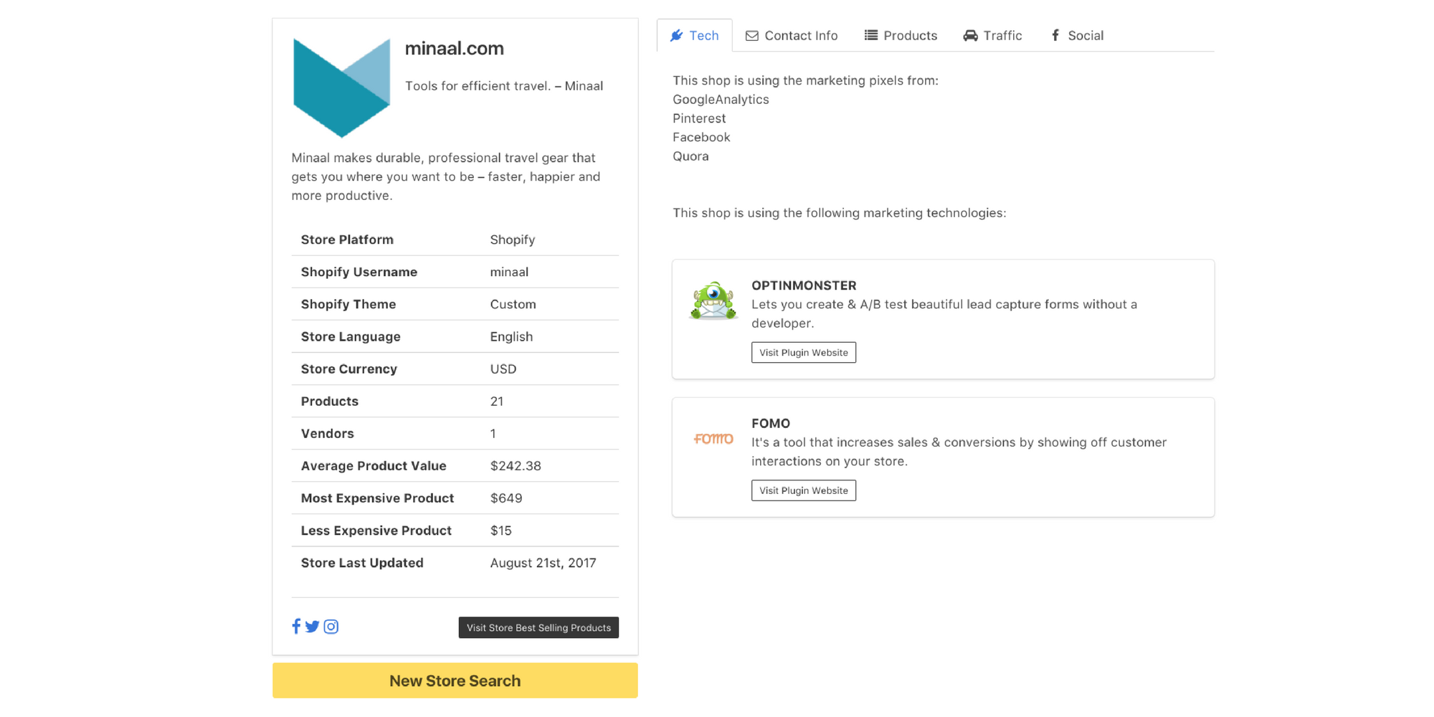Open the Social tab
1434x717 pixels.
pyautogui.click(x=1077, y=35)
